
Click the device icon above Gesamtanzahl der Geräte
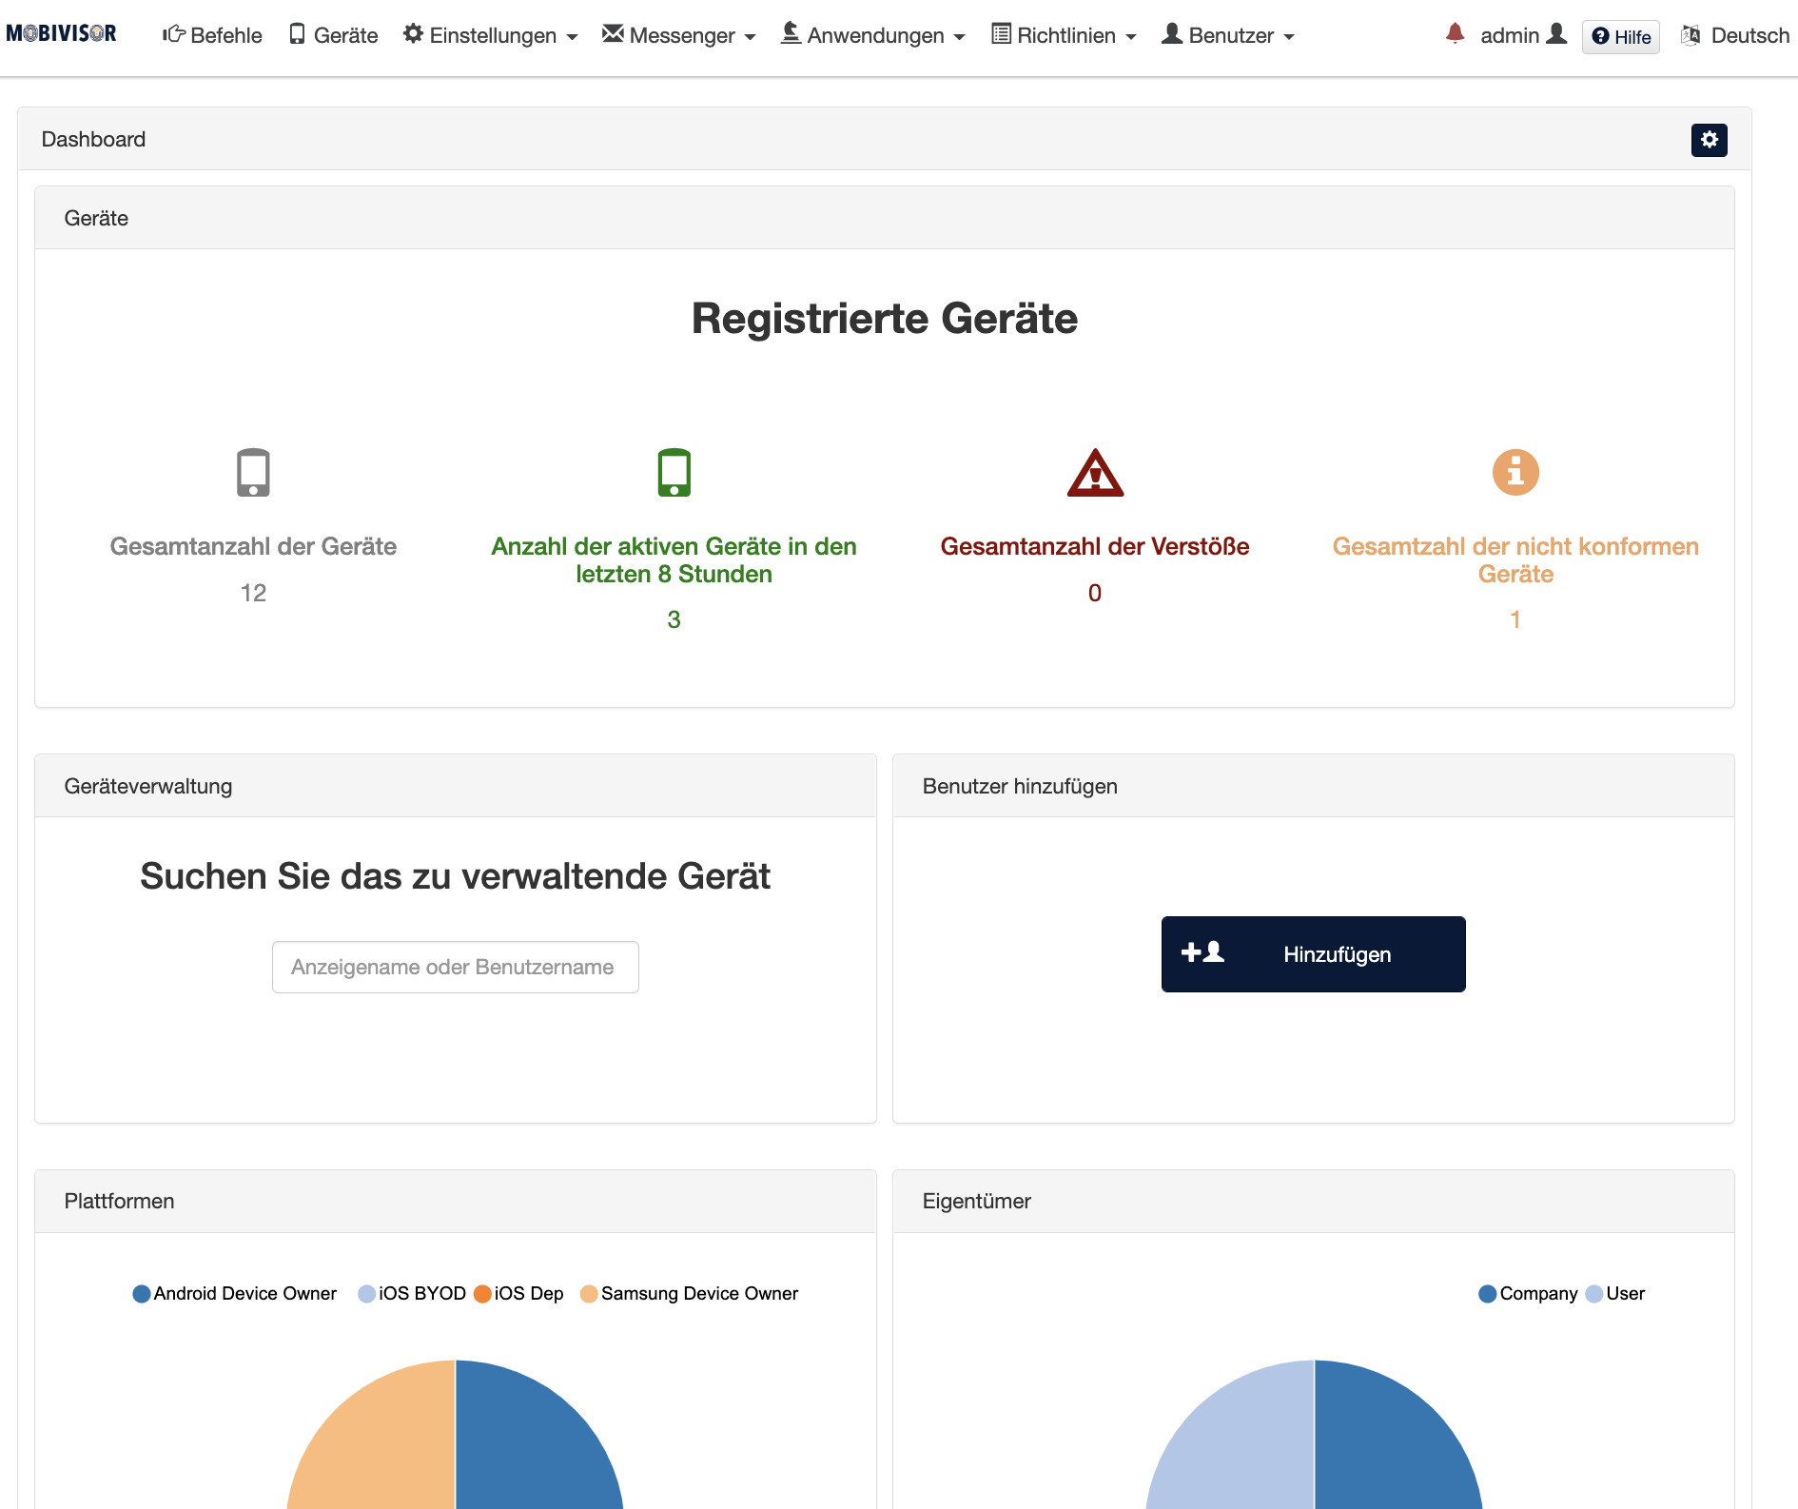(252, 472)
